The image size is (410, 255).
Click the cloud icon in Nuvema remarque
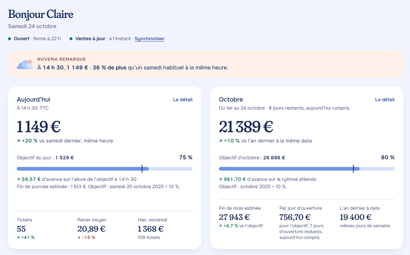click(x=25, y=64)
